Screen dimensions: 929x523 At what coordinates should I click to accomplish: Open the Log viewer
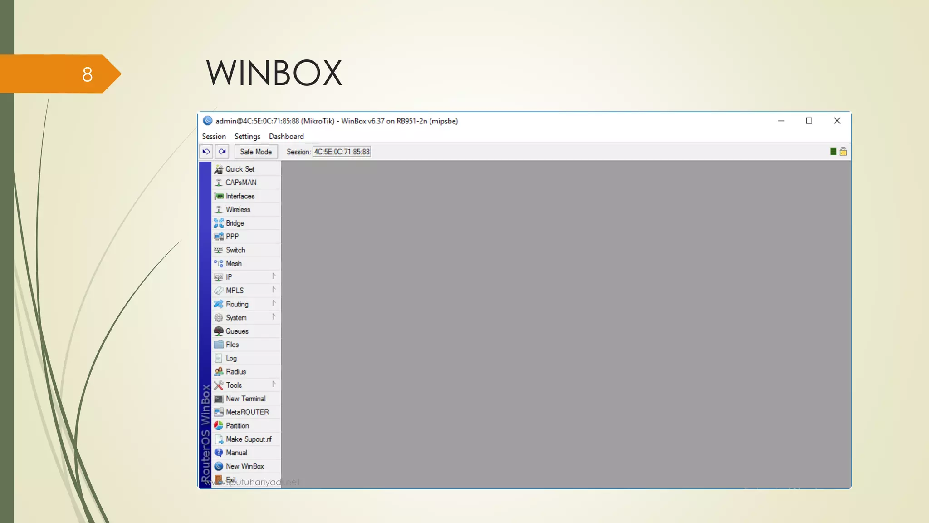246,358
